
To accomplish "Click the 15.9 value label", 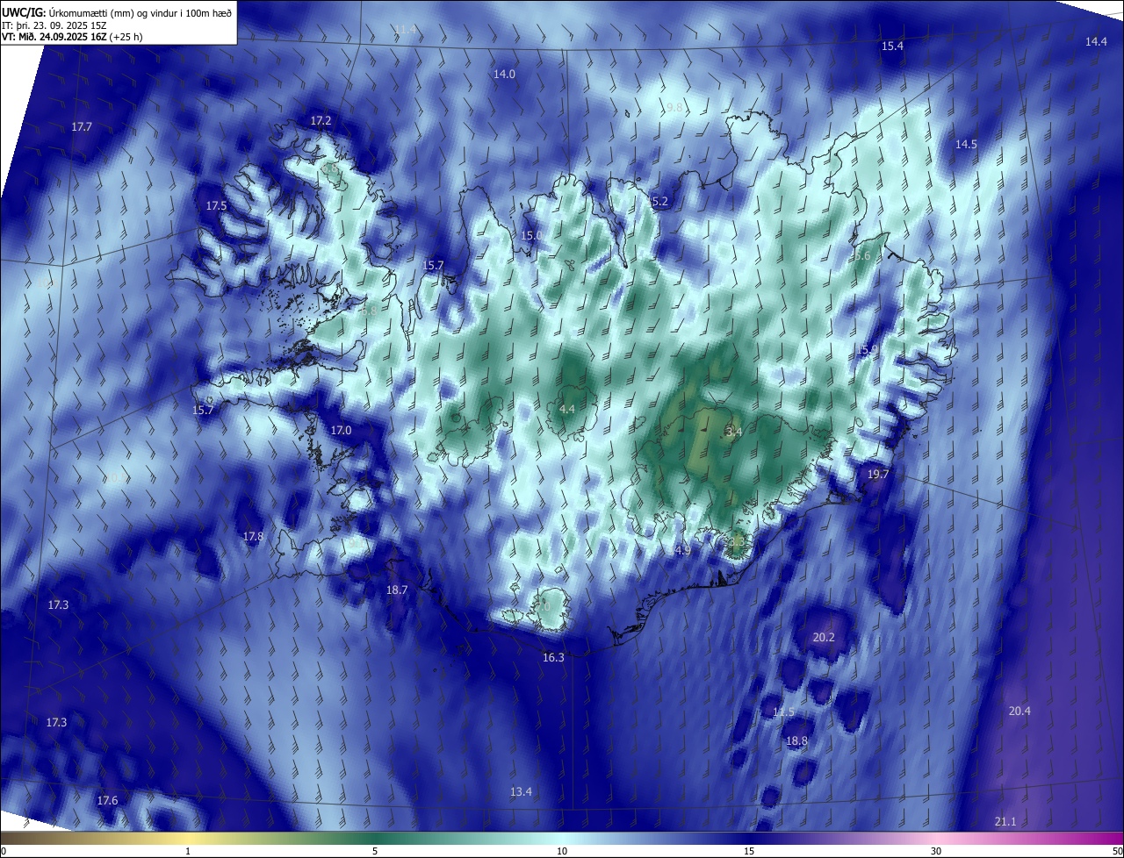I will tap(867, 350).
